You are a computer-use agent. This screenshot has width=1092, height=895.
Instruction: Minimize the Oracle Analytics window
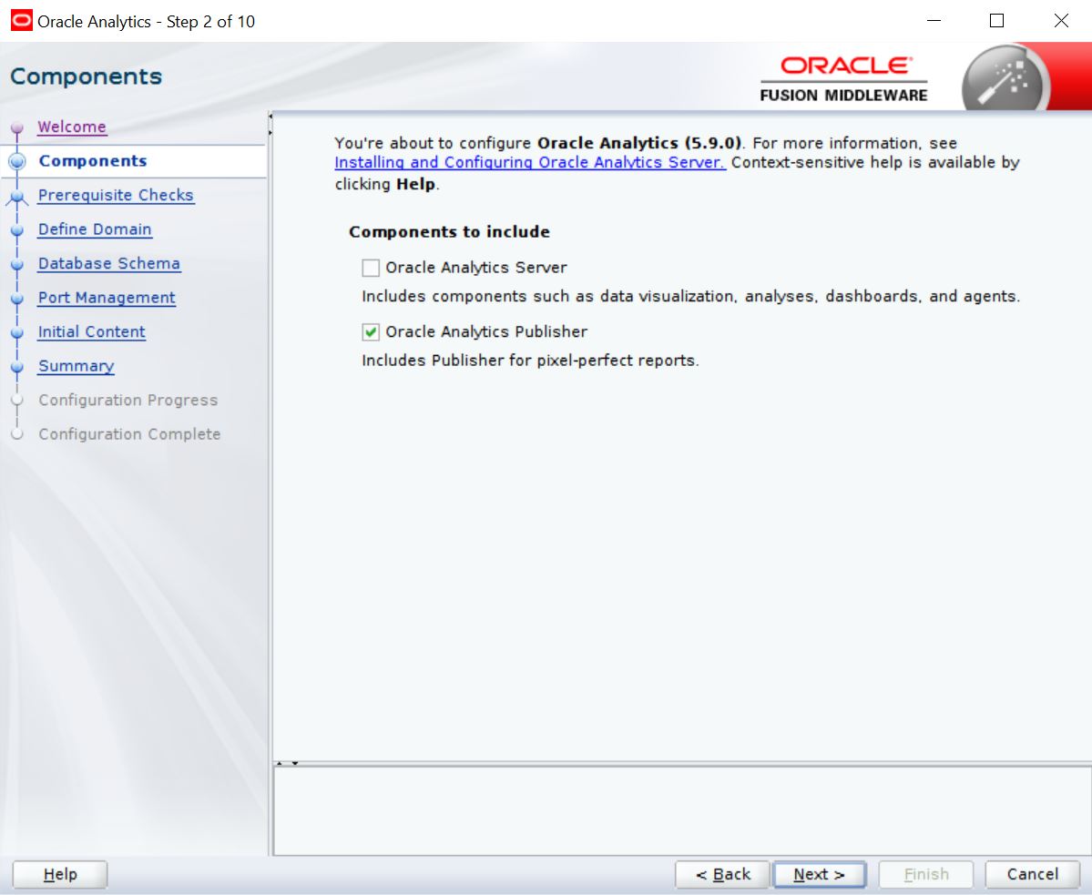(934, 21)
